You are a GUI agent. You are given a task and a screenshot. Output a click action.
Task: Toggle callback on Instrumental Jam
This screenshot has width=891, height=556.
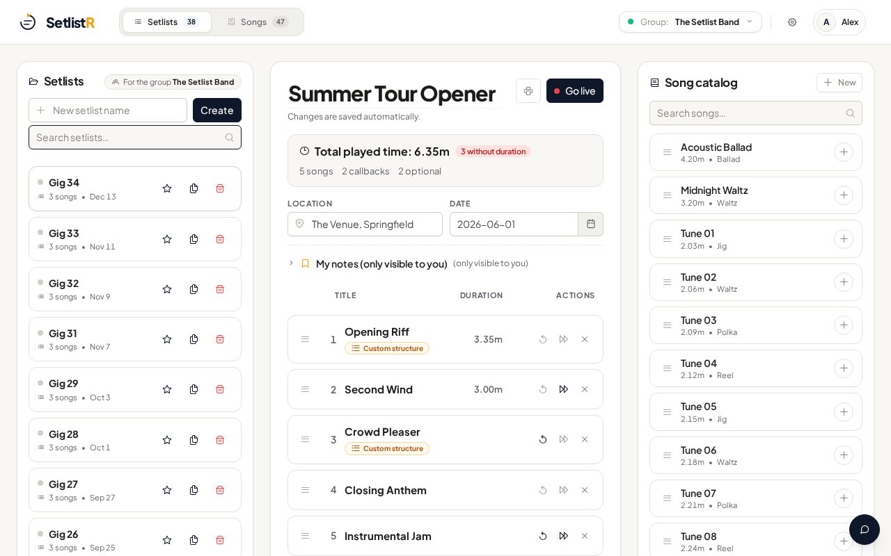point(543,536)
